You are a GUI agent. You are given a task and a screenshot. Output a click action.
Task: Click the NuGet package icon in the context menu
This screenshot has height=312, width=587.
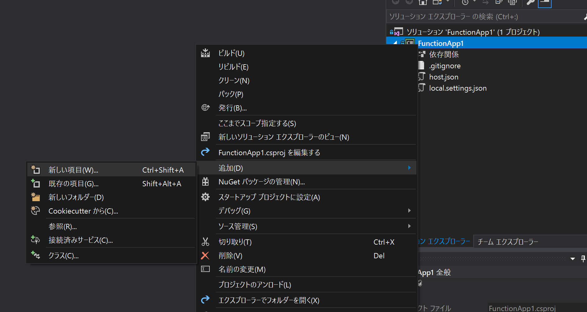205,182
